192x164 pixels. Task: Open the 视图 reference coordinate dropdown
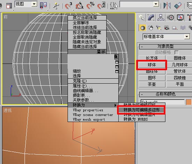point(34,4)
